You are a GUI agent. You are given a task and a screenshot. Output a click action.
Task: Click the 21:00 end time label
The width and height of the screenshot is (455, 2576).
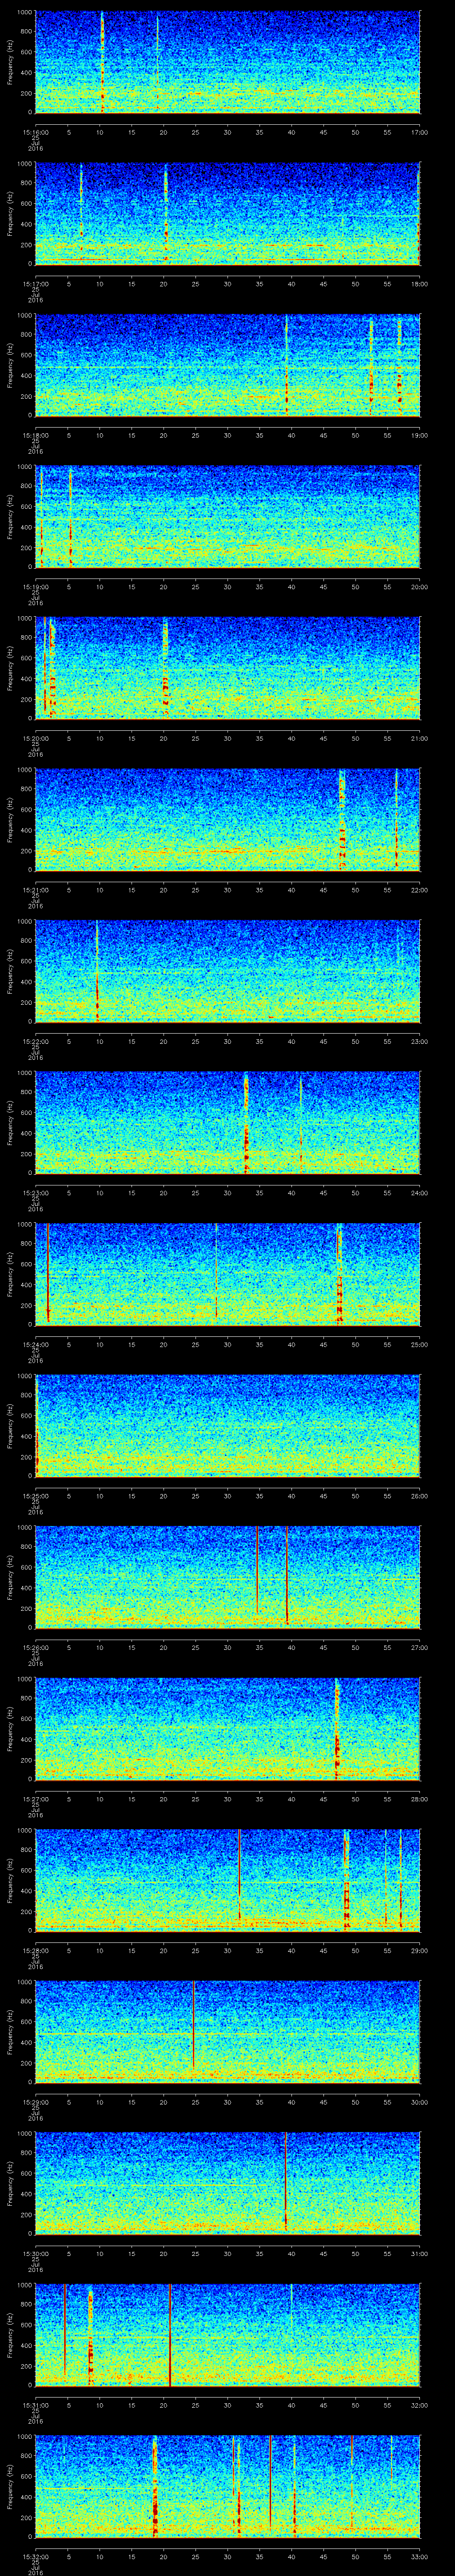point(419,738)
